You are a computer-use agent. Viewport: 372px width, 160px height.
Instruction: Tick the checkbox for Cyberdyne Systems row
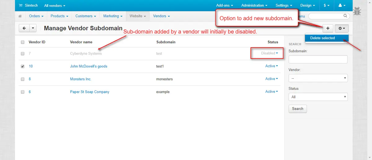[x=23, y=54]
